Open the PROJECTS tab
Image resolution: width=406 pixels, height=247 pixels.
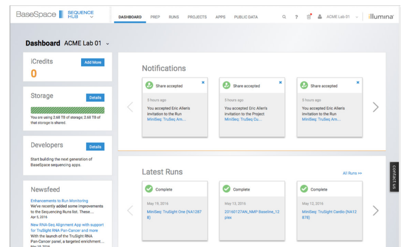point(197,17)
